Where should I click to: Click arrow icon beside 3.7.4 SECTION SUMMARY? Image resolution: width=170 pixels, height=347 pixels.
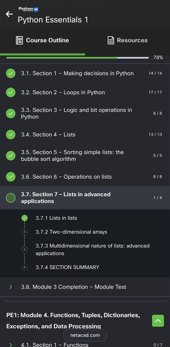[25, 267]
